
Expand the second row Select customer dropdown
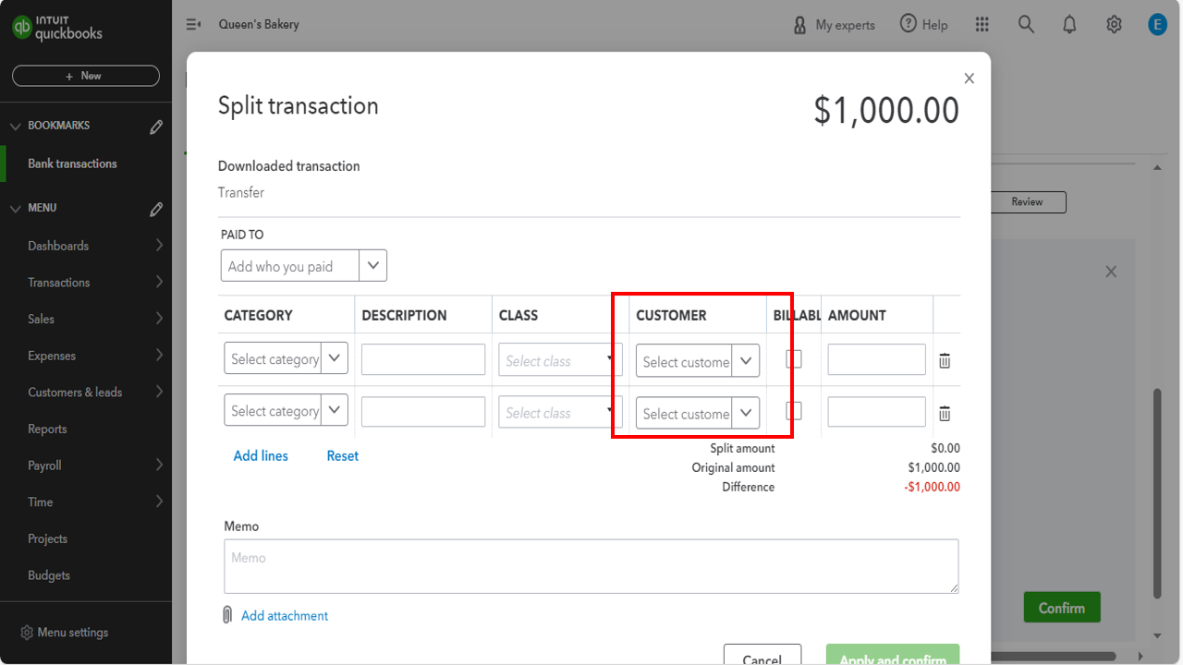point(746,413)
